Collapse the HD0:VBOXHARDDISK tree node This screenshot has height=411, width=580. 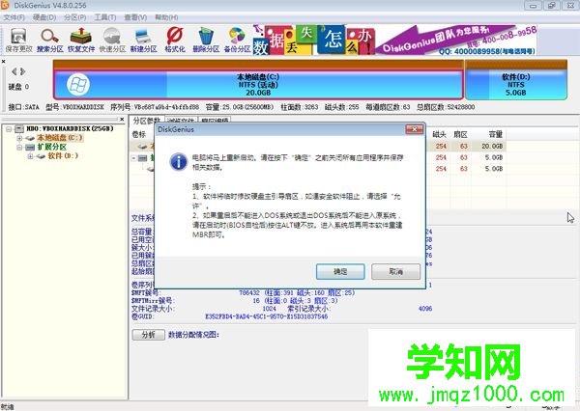pyautogui.click(x=8, y=129)
